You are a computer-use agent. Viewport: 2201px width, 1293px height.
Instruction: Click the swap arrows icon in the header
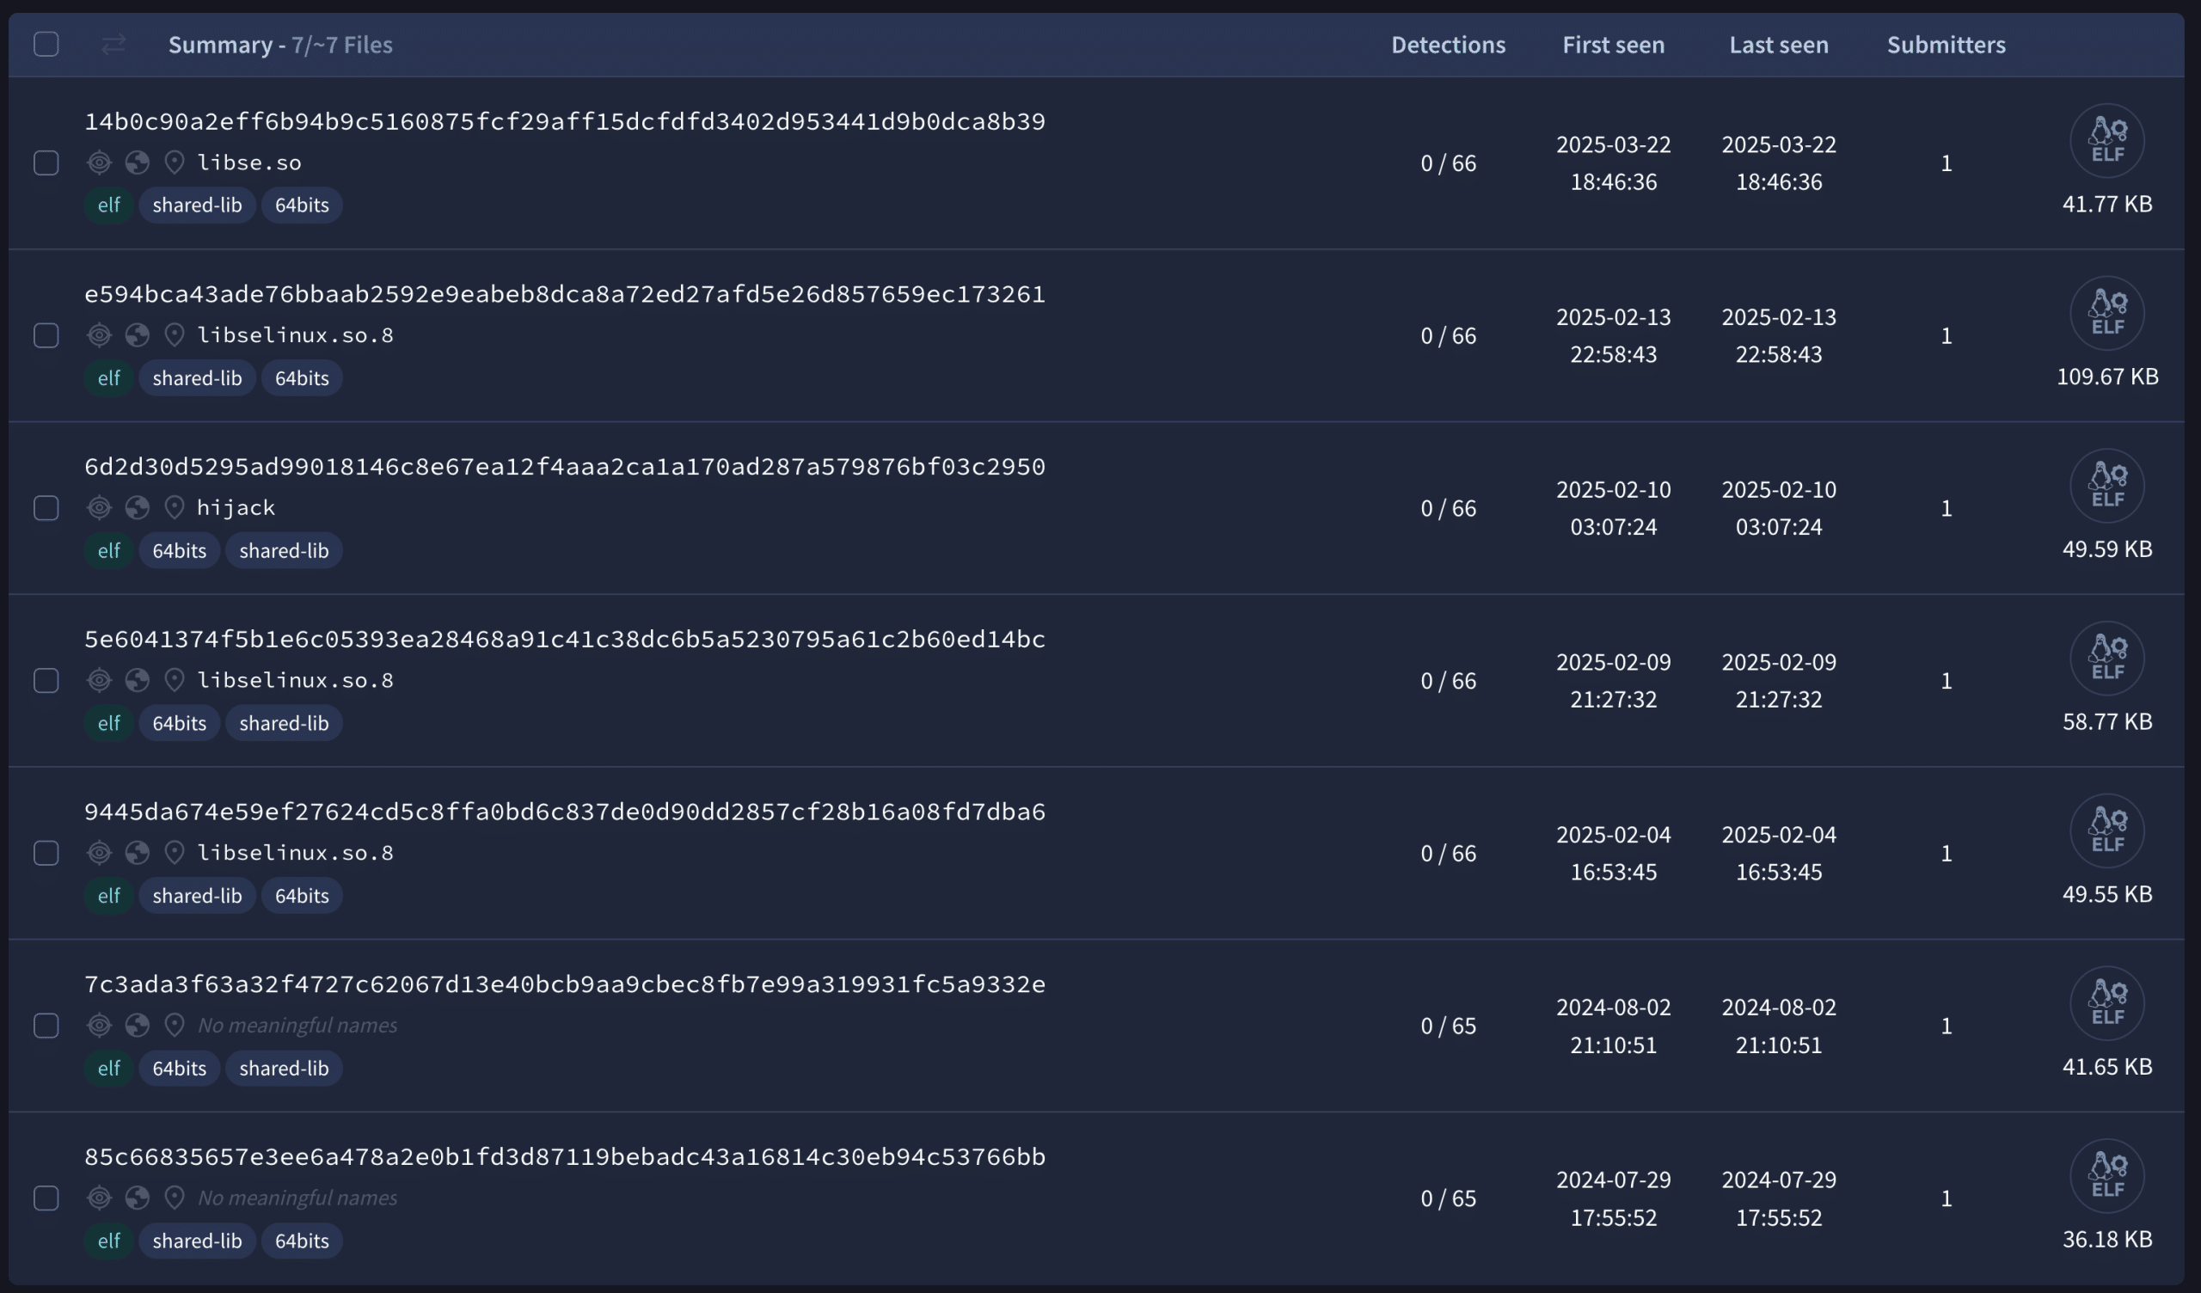pos(113,45)
